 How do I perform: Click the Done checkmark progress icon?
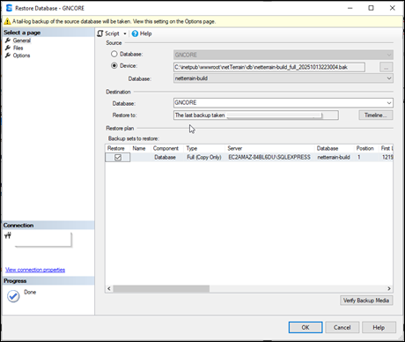(x=13, y=296)
